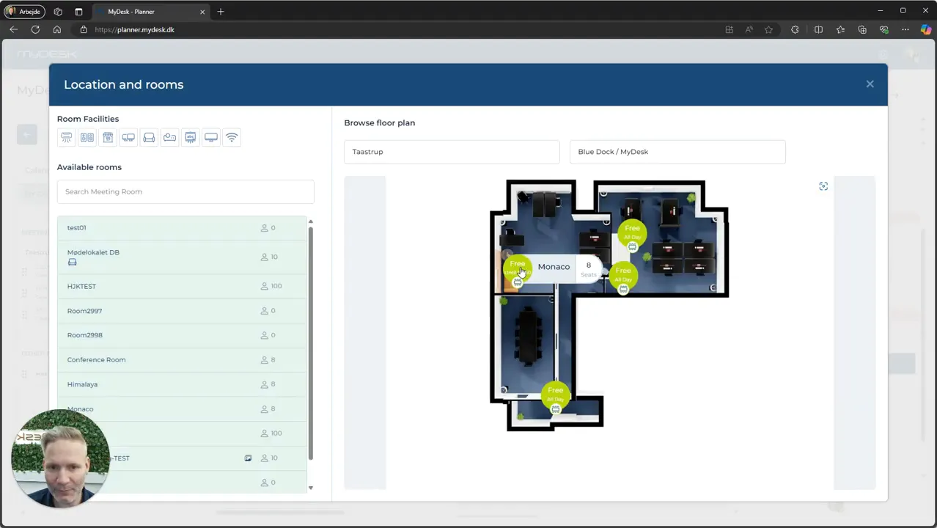
Task: Filter rooms by air conditioning facility
Action: [x=67, y=137]
